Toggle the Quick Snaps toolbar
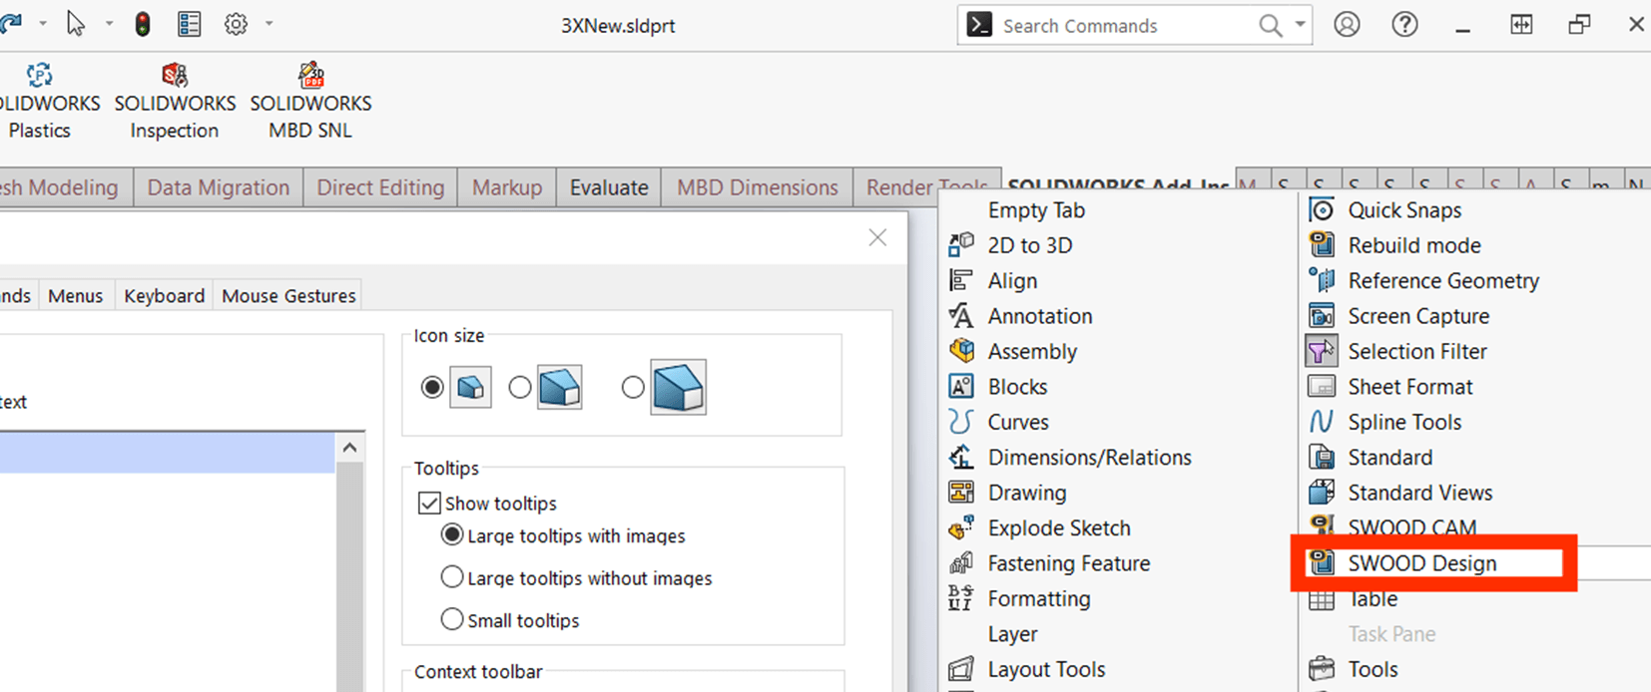This screenshot has width=1651, height=692. [x=1404, y=210]
